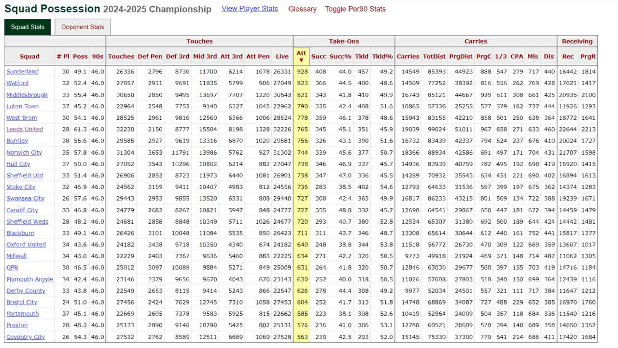Sort by CPA column header
The width and height of the screenshot is (618, 348).
coord(517,57)
